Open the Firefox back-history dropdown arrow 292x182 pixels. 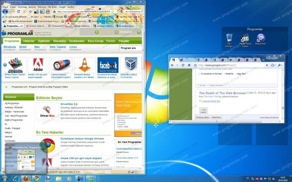[x=14, y=12]
